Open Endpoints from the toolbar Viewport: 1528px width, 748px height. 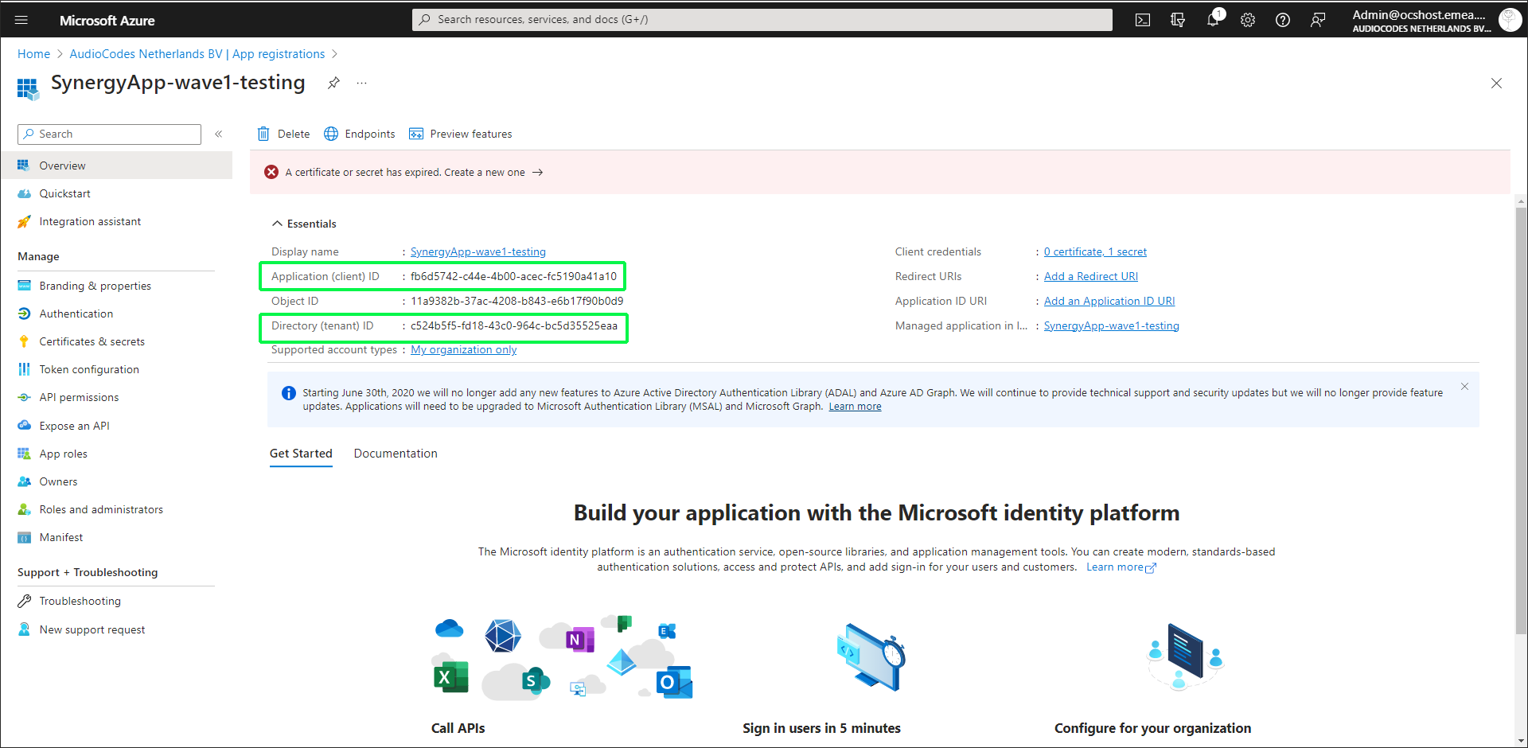360,134
